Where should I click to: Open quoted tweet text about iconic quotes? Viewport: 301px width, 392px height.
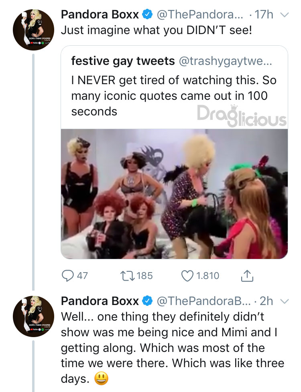click(x=173, y=96)
